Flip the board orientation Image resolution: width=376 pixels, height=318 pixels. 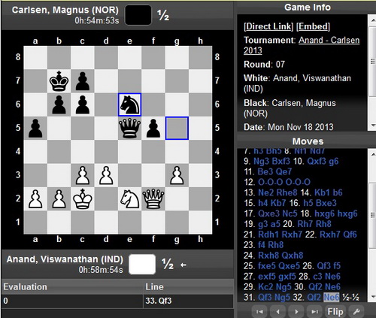[x=335, y=312]
